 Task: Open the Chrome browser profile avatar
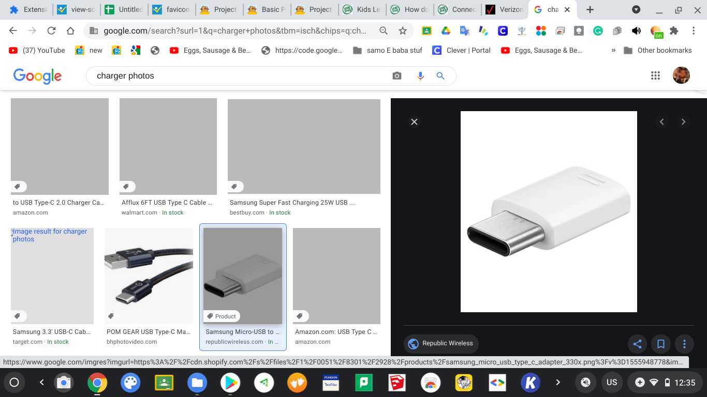point(681,75)
